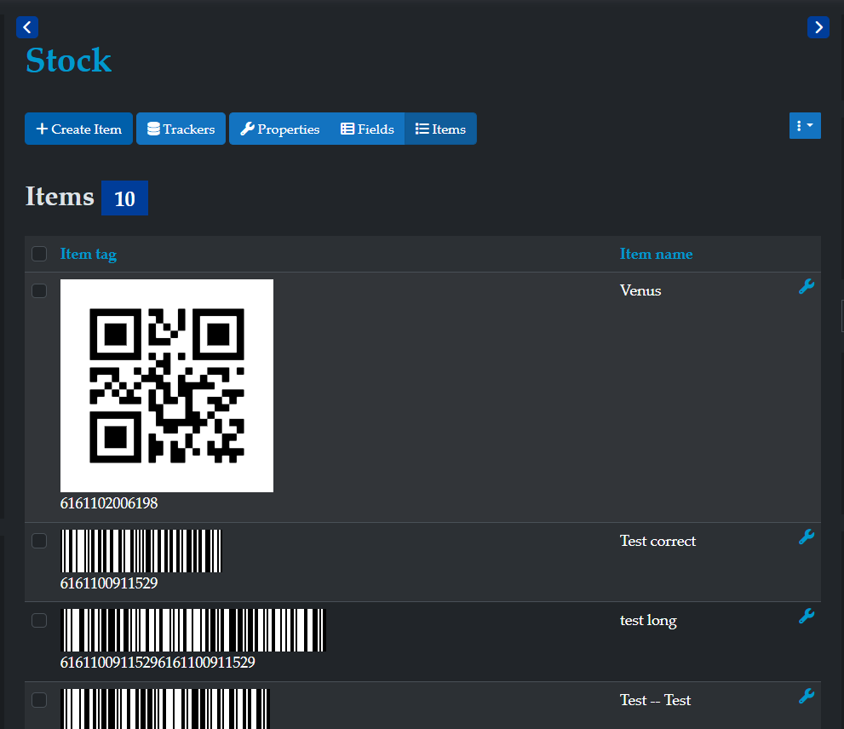Viewport: 844px width, 729px height.
Task: Switch to the Properties tab
Action: [280, 129]
